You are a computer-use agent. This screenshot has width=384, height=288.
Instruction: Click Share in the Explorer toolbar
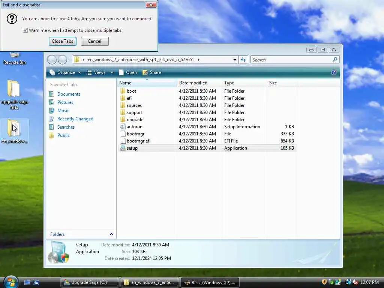point(152,72)
